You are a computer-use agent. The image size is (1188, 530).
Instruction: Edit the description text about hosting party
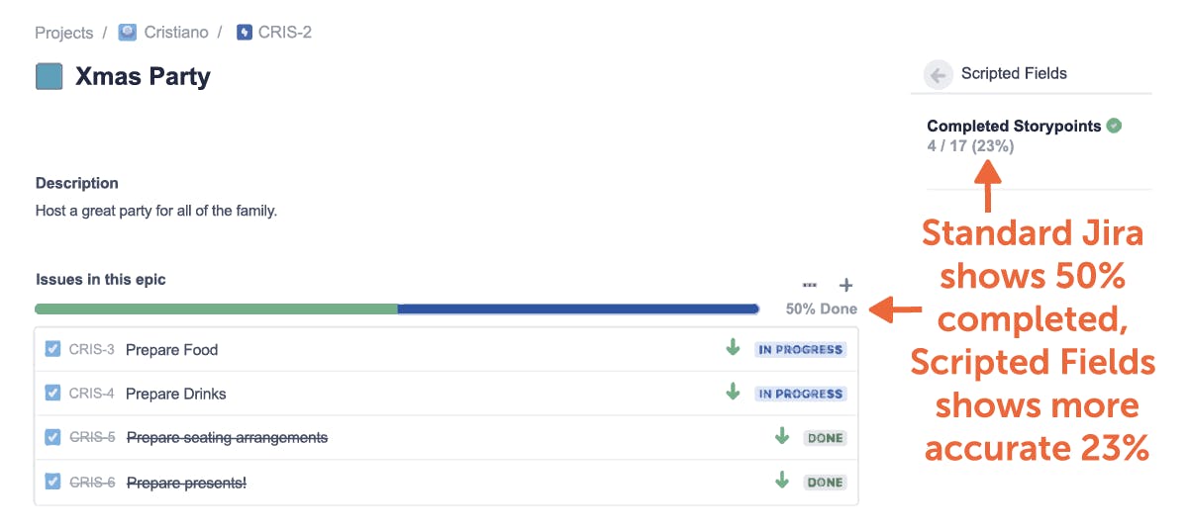pos(156,211)
